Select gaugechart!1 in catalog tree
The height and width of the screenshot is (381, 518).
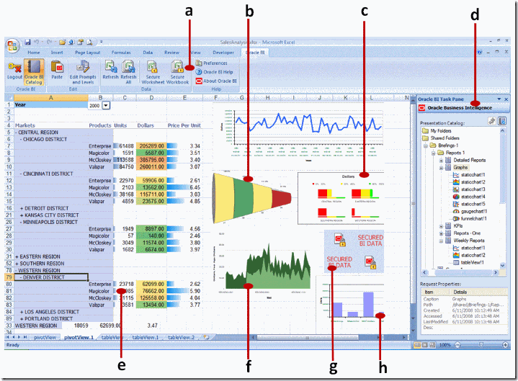pos(470,211)
